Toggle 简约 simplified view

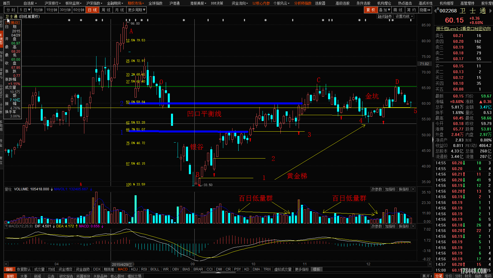(411, 10)
